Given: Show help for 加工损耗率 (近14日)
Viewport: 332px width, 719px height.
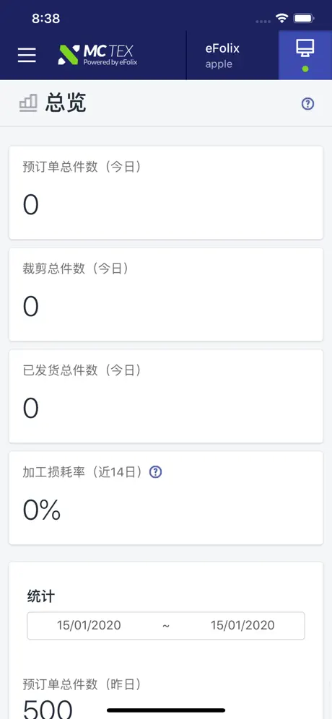Looking at the screenshot, I should (x=155, y=472).
